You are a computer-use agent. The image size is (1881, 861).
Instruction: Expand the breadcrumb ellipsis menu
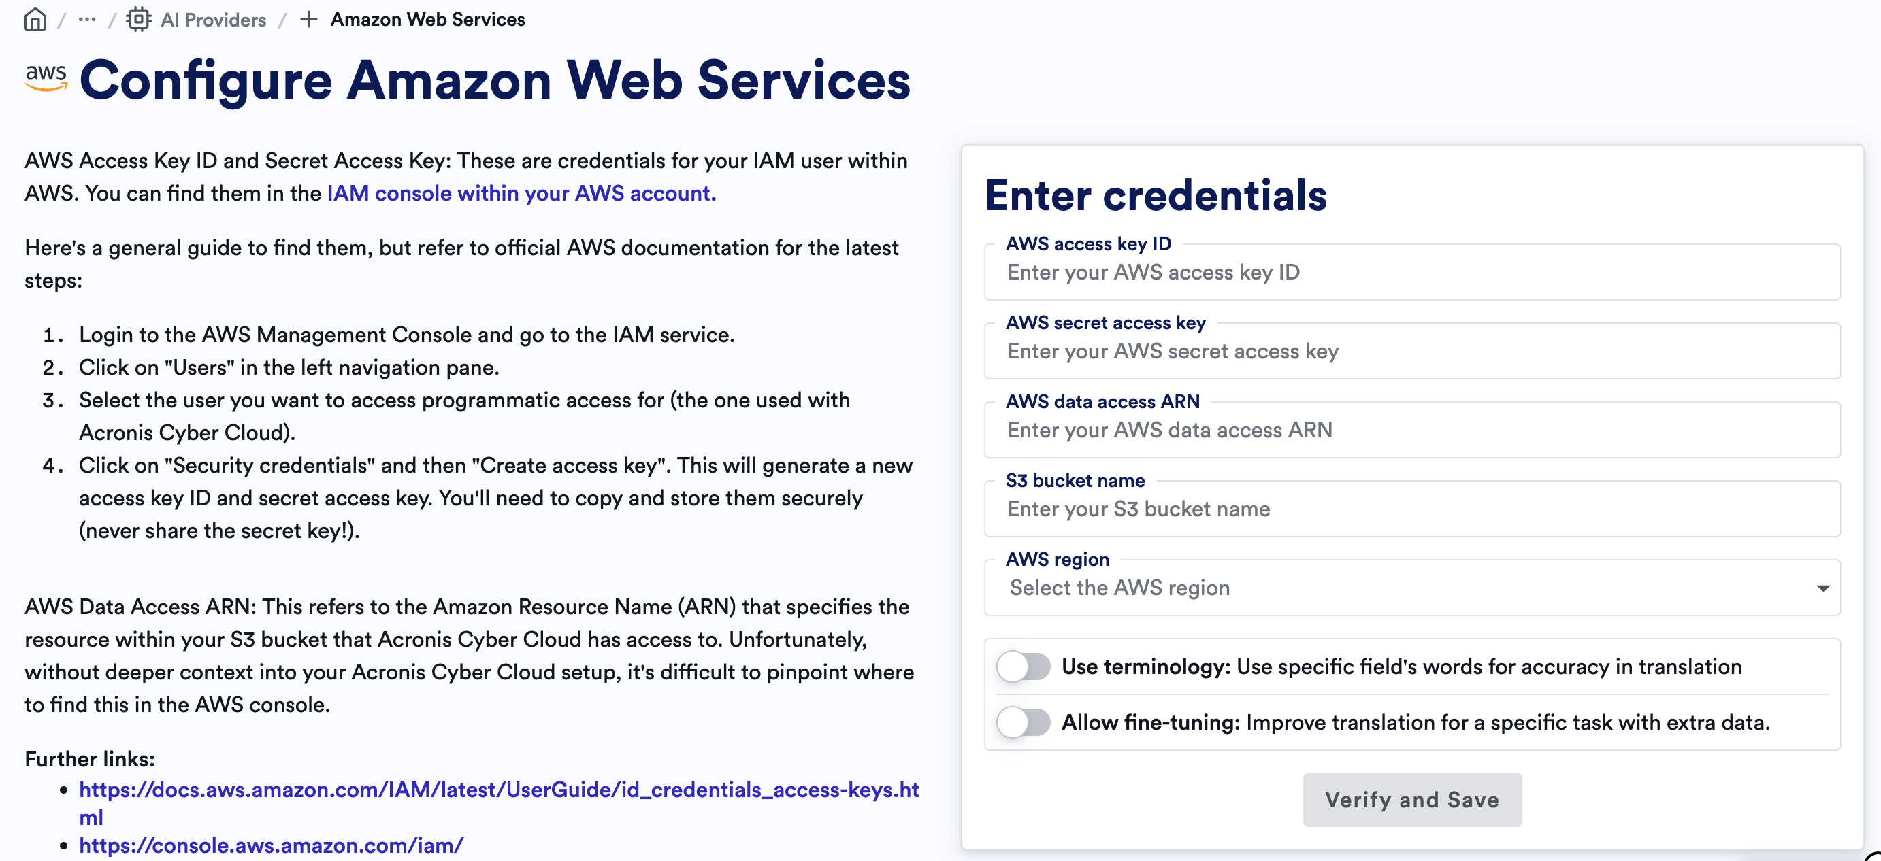pos(87,20)
